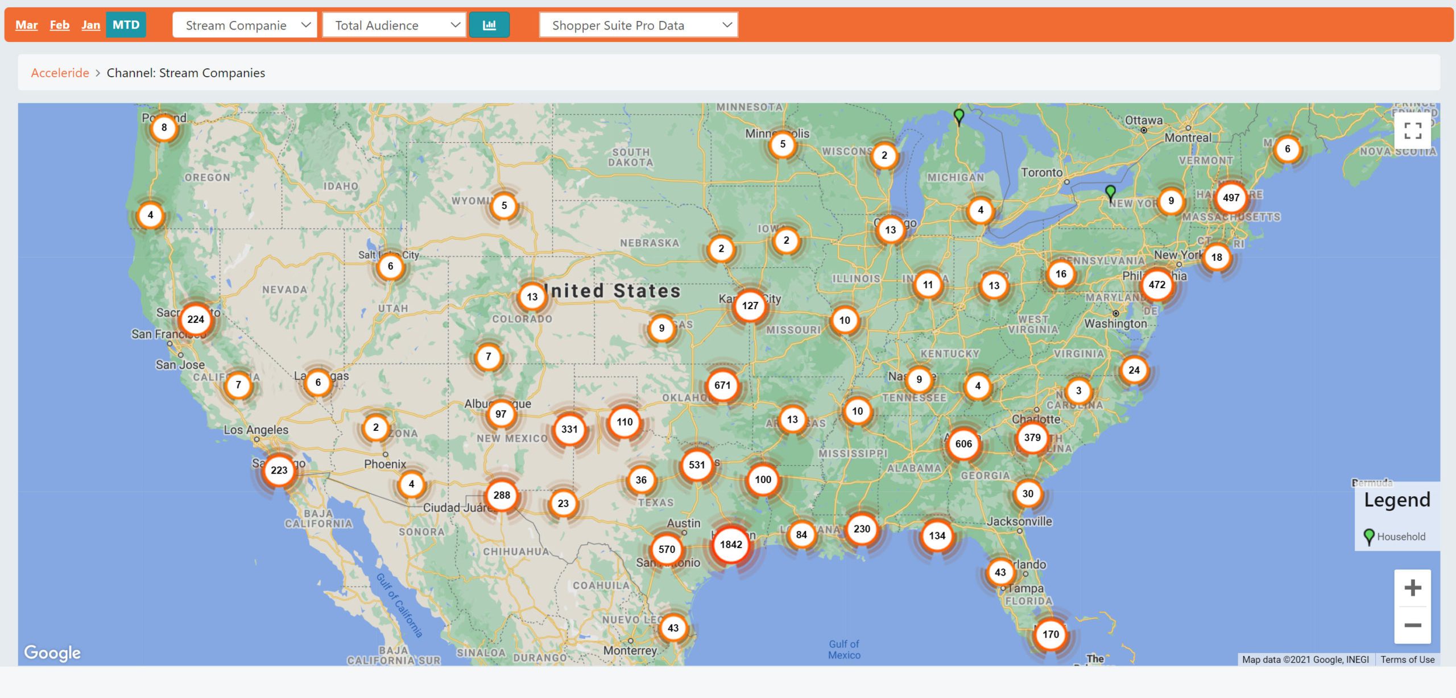This screenshot has width=1456, height=698.
Task: Click the 100 cluster in Louisiana north
Action: pos(763,480)
